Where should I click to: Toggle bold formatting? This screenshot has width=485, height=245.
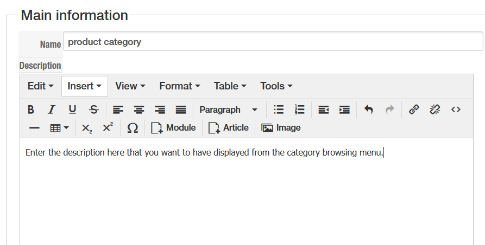[31, 109]
